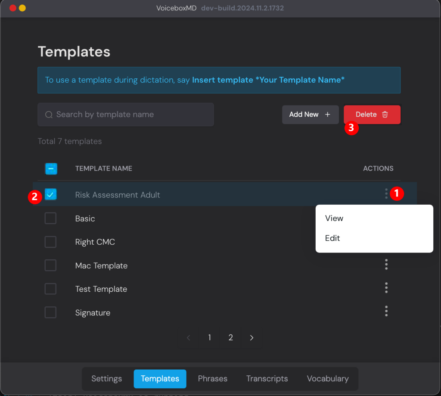Open actions menu for Mac Template
This screenshot has width=441, height=396.
click(x=386, y=265)
